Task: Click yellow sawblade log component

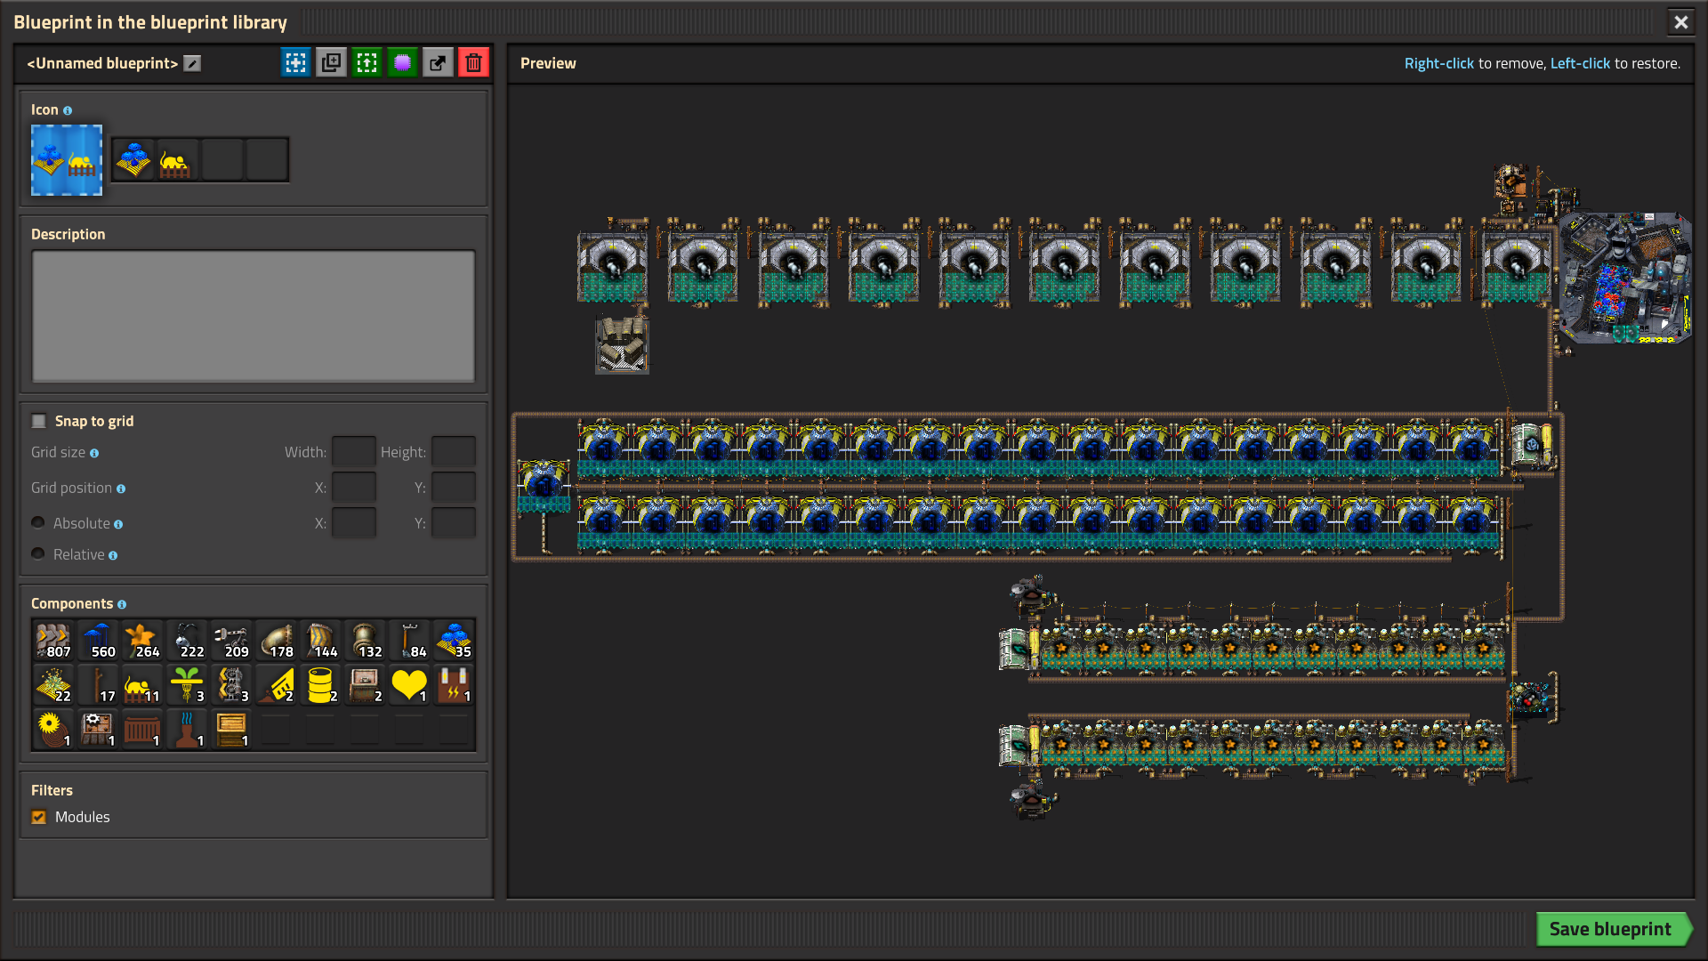Action: [53, 730]
